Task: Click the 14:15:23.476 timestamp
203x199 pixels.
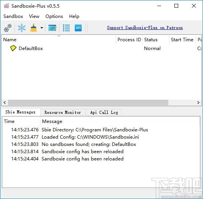Action: [x=25, y=130]
